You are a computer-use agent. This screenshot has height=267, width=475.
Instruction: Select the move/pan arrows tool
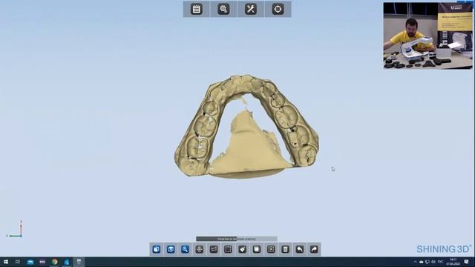pyautogui.click(x=200, y=249)
